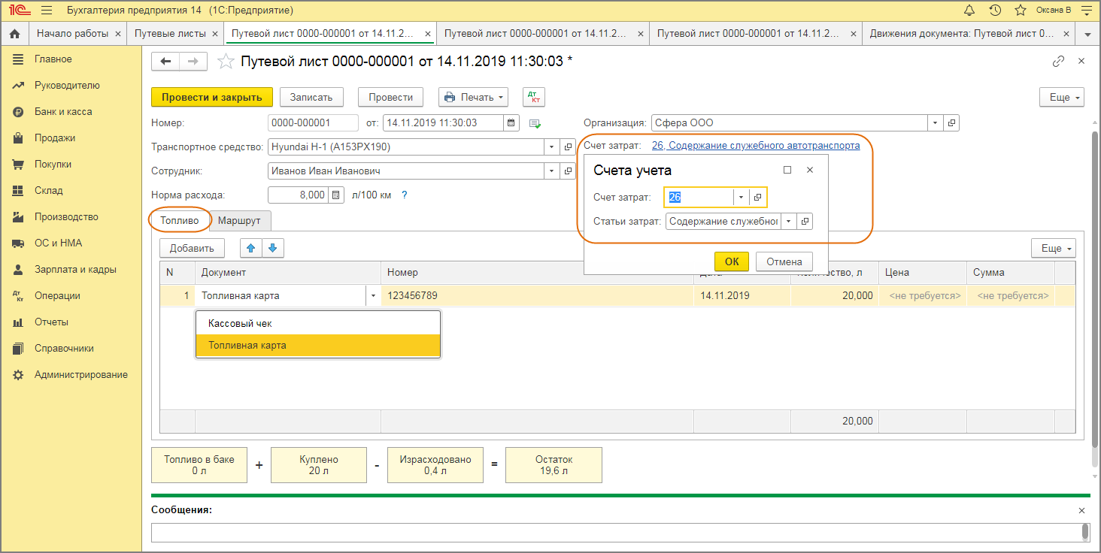Click the vertical scrollbar of the form
This screenshot has height=553, width=1101.
[1095, 301]
